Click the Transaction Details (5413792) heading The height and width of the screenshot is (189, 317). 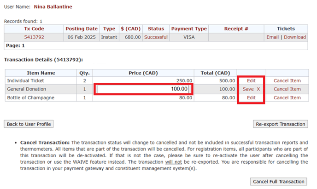click(x=43, y=60)
